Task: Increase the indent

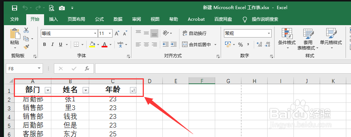Action: pos(174,44)
